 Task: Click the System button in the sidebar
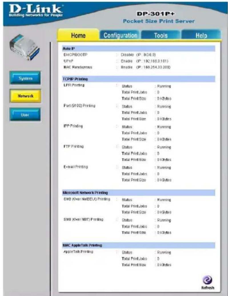(x=25, y=78)
